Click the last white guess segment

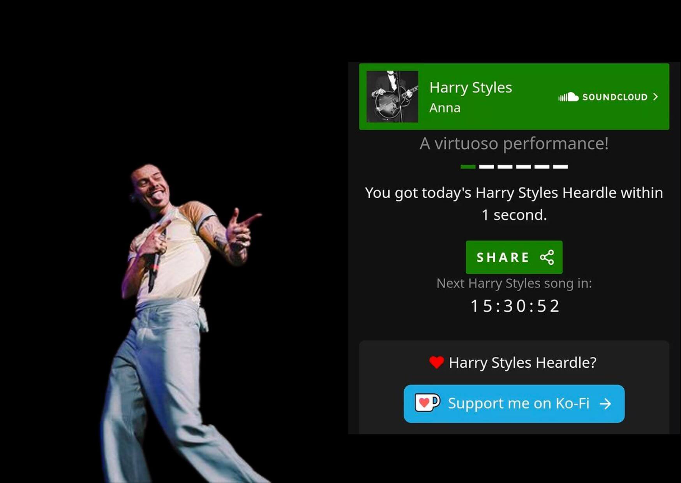click(560, 167)
